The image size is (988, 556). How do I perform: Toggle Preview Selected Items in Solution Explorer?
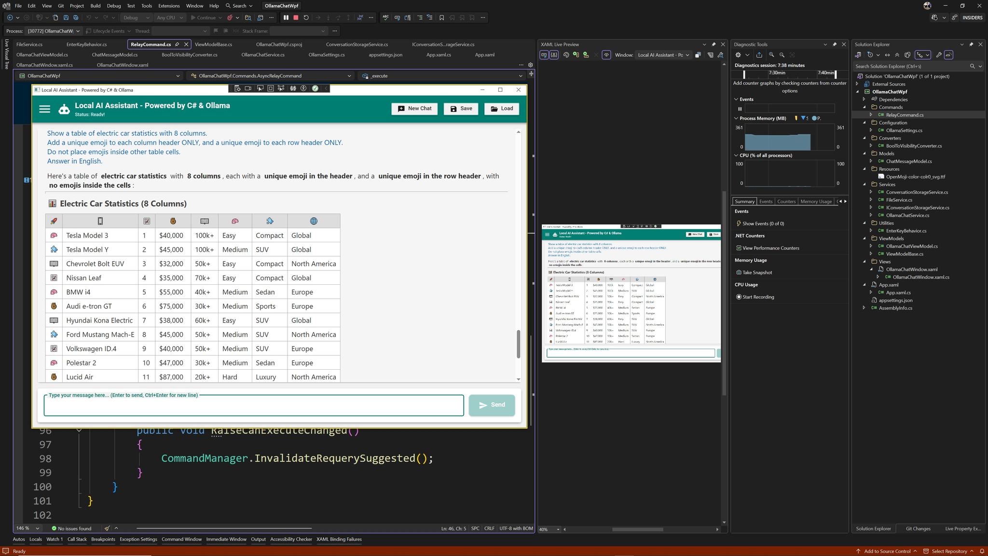point(948,55)
